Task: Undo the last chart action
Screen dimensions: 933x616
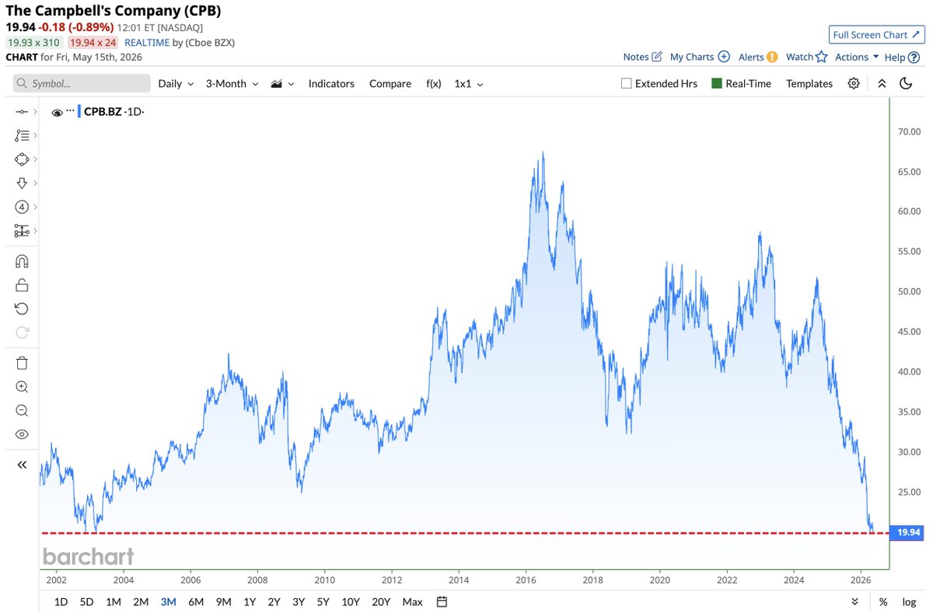Action: point(22,309)
